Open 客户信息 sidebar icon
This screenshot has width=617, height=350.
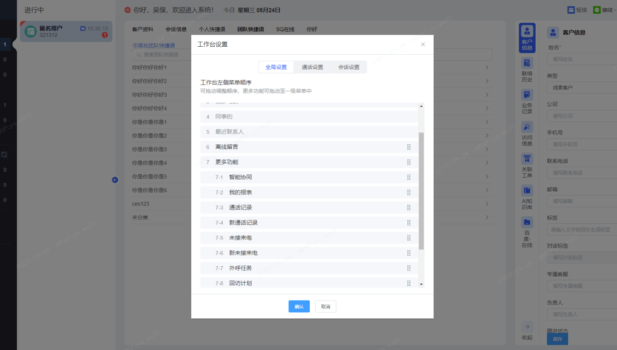pyautogui.click(x=527, y=37)
